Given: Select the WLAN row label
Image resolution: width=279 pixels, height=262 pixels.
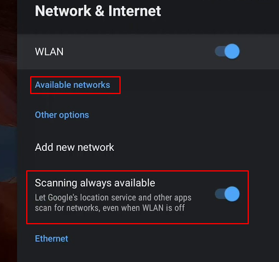Looking at the screenshot, I should [x=49, y=52].
